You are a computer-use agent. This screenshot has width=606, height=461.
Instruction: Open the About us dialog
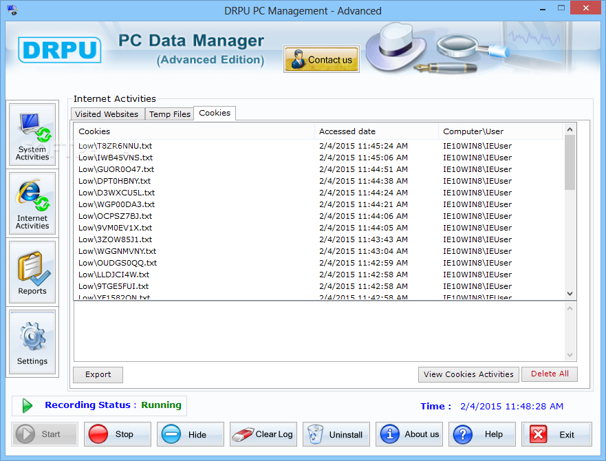(409, 434)
